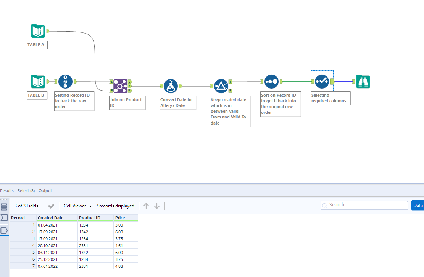Click the up arrow to view previous record
The height and width of the screenshot is (277, 424).
coord(146,206)
